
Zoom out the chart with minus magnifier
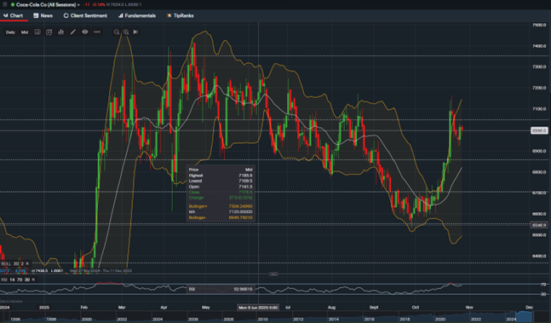click(x=117, y=32)
